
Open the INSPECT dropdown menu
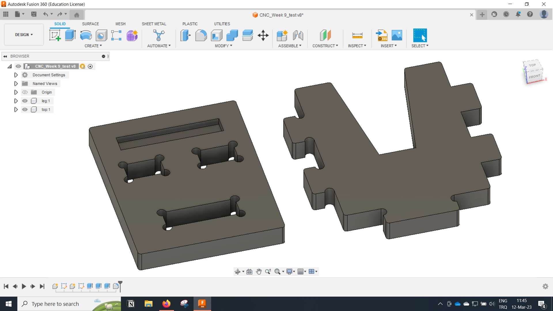point(357,46)
